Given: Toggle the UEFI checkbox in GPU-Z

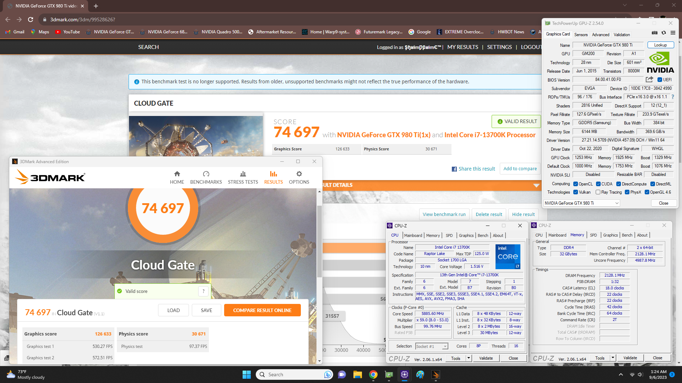Looking at the screenshot, I should tap(660, 80).
